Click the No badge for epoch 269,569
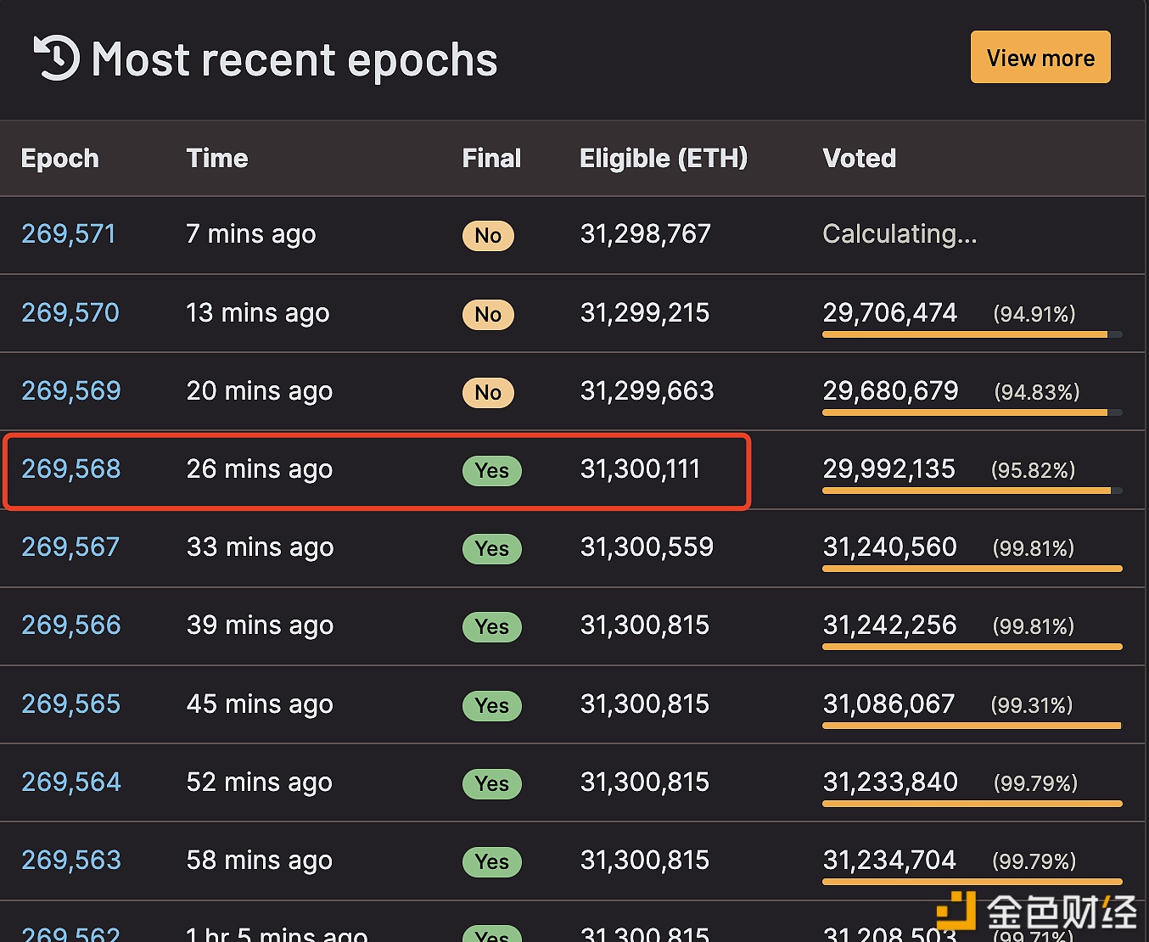Viewport: 1149px width, 942px height. 488,393
